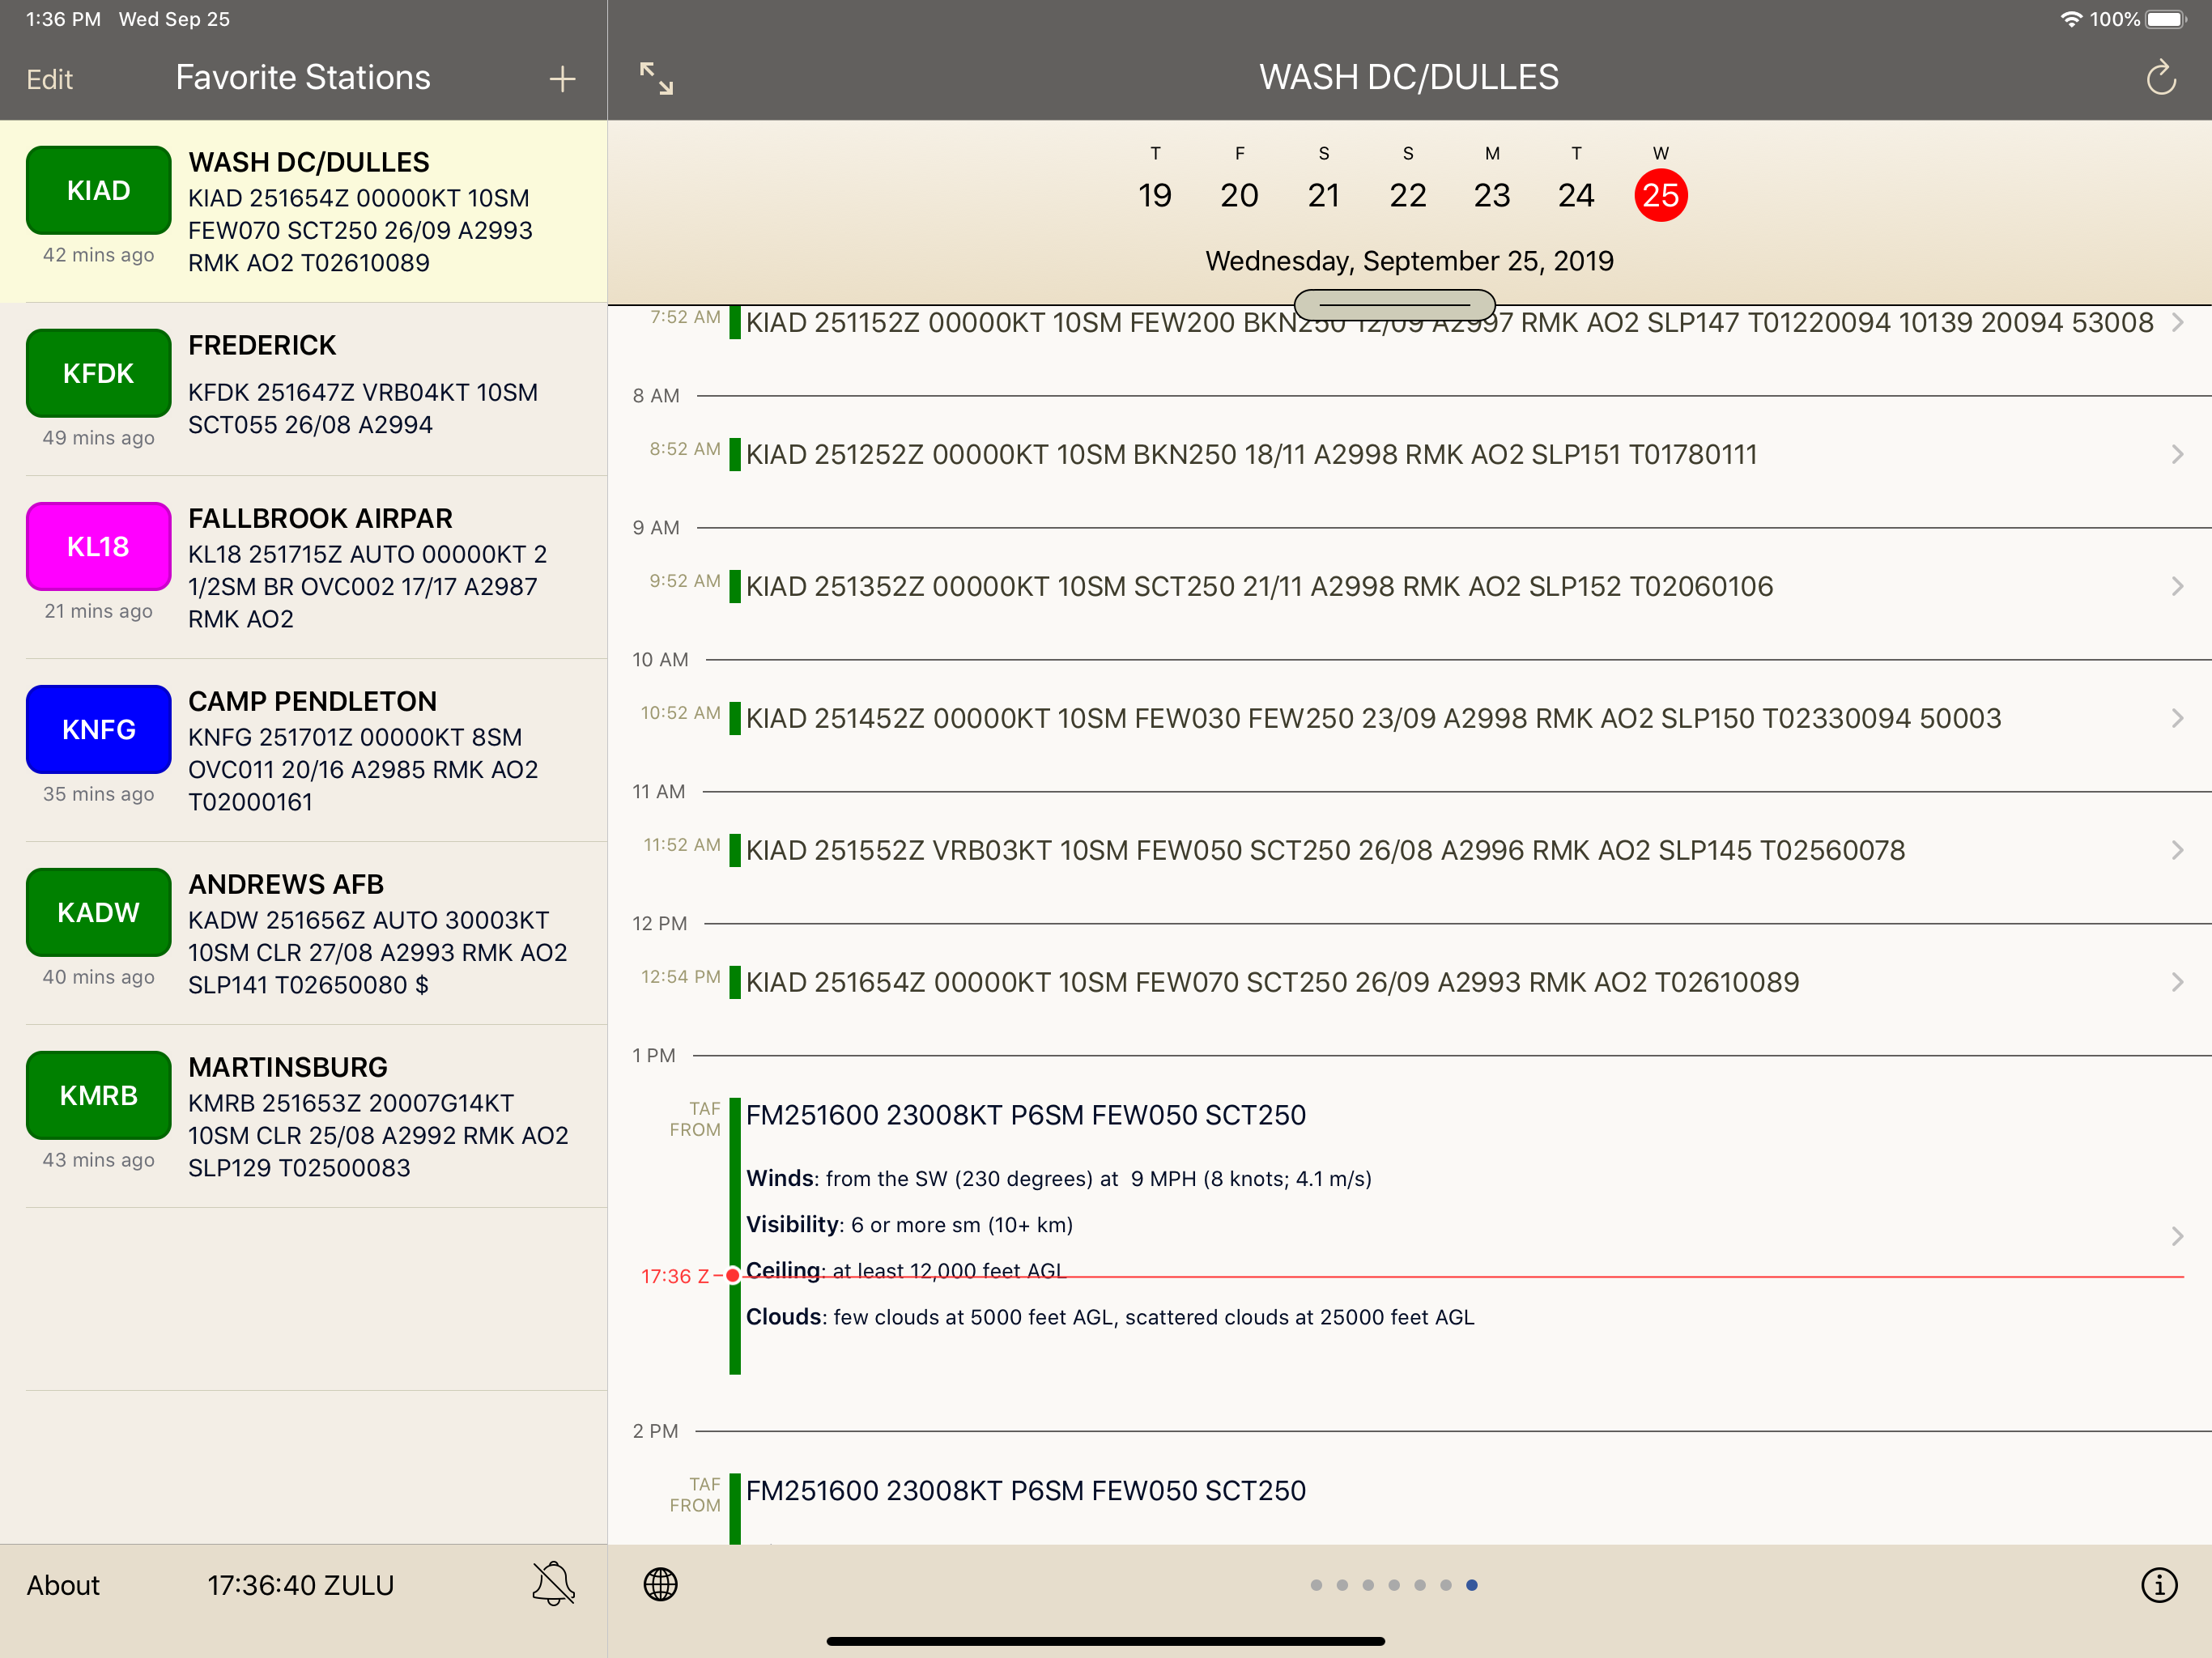The width and height of the screenshot is (2212, 1658).
Task: Expand the 10:52 AM METAR chevron
Action: 2177,718
